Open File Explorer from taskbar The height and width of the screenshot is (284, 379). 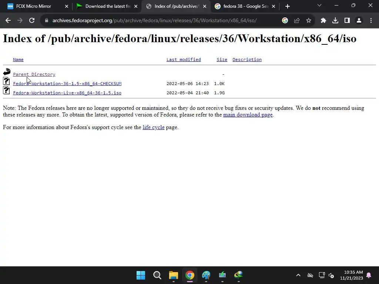(x=174, y=275)
